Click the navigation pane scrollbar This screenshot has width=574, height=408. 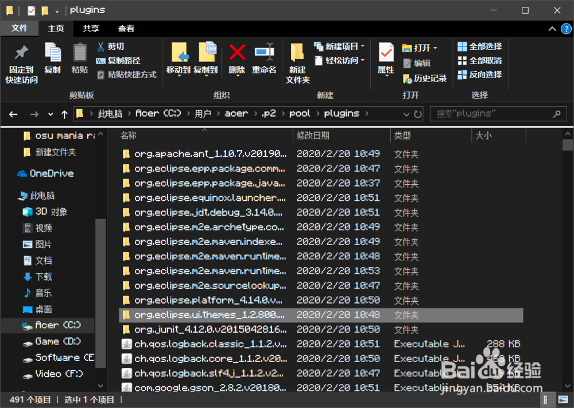coord(100,292)
